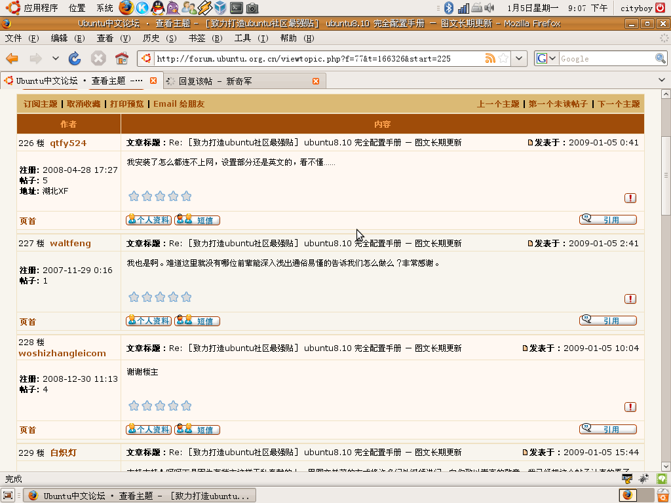Report woshizhangleicom's post with exclamation icon

630,407
